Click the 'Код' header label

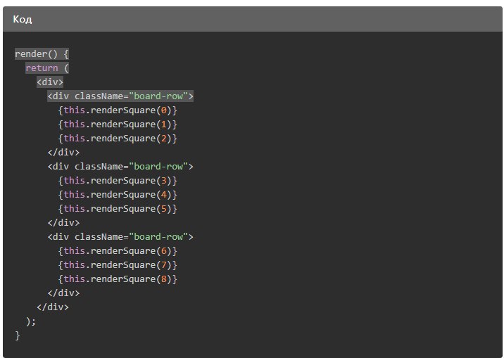point(23,19)
